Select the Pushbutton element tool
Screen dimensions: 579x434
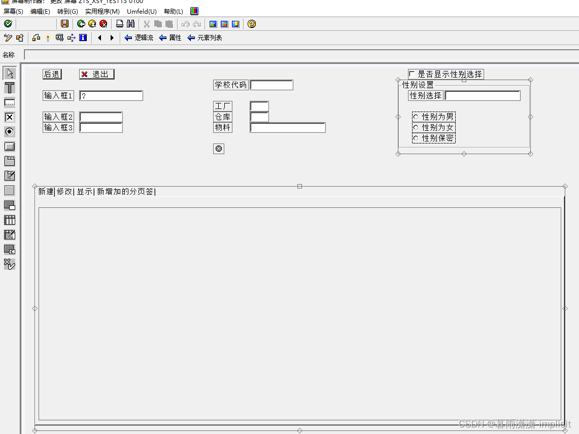(9, 146)
